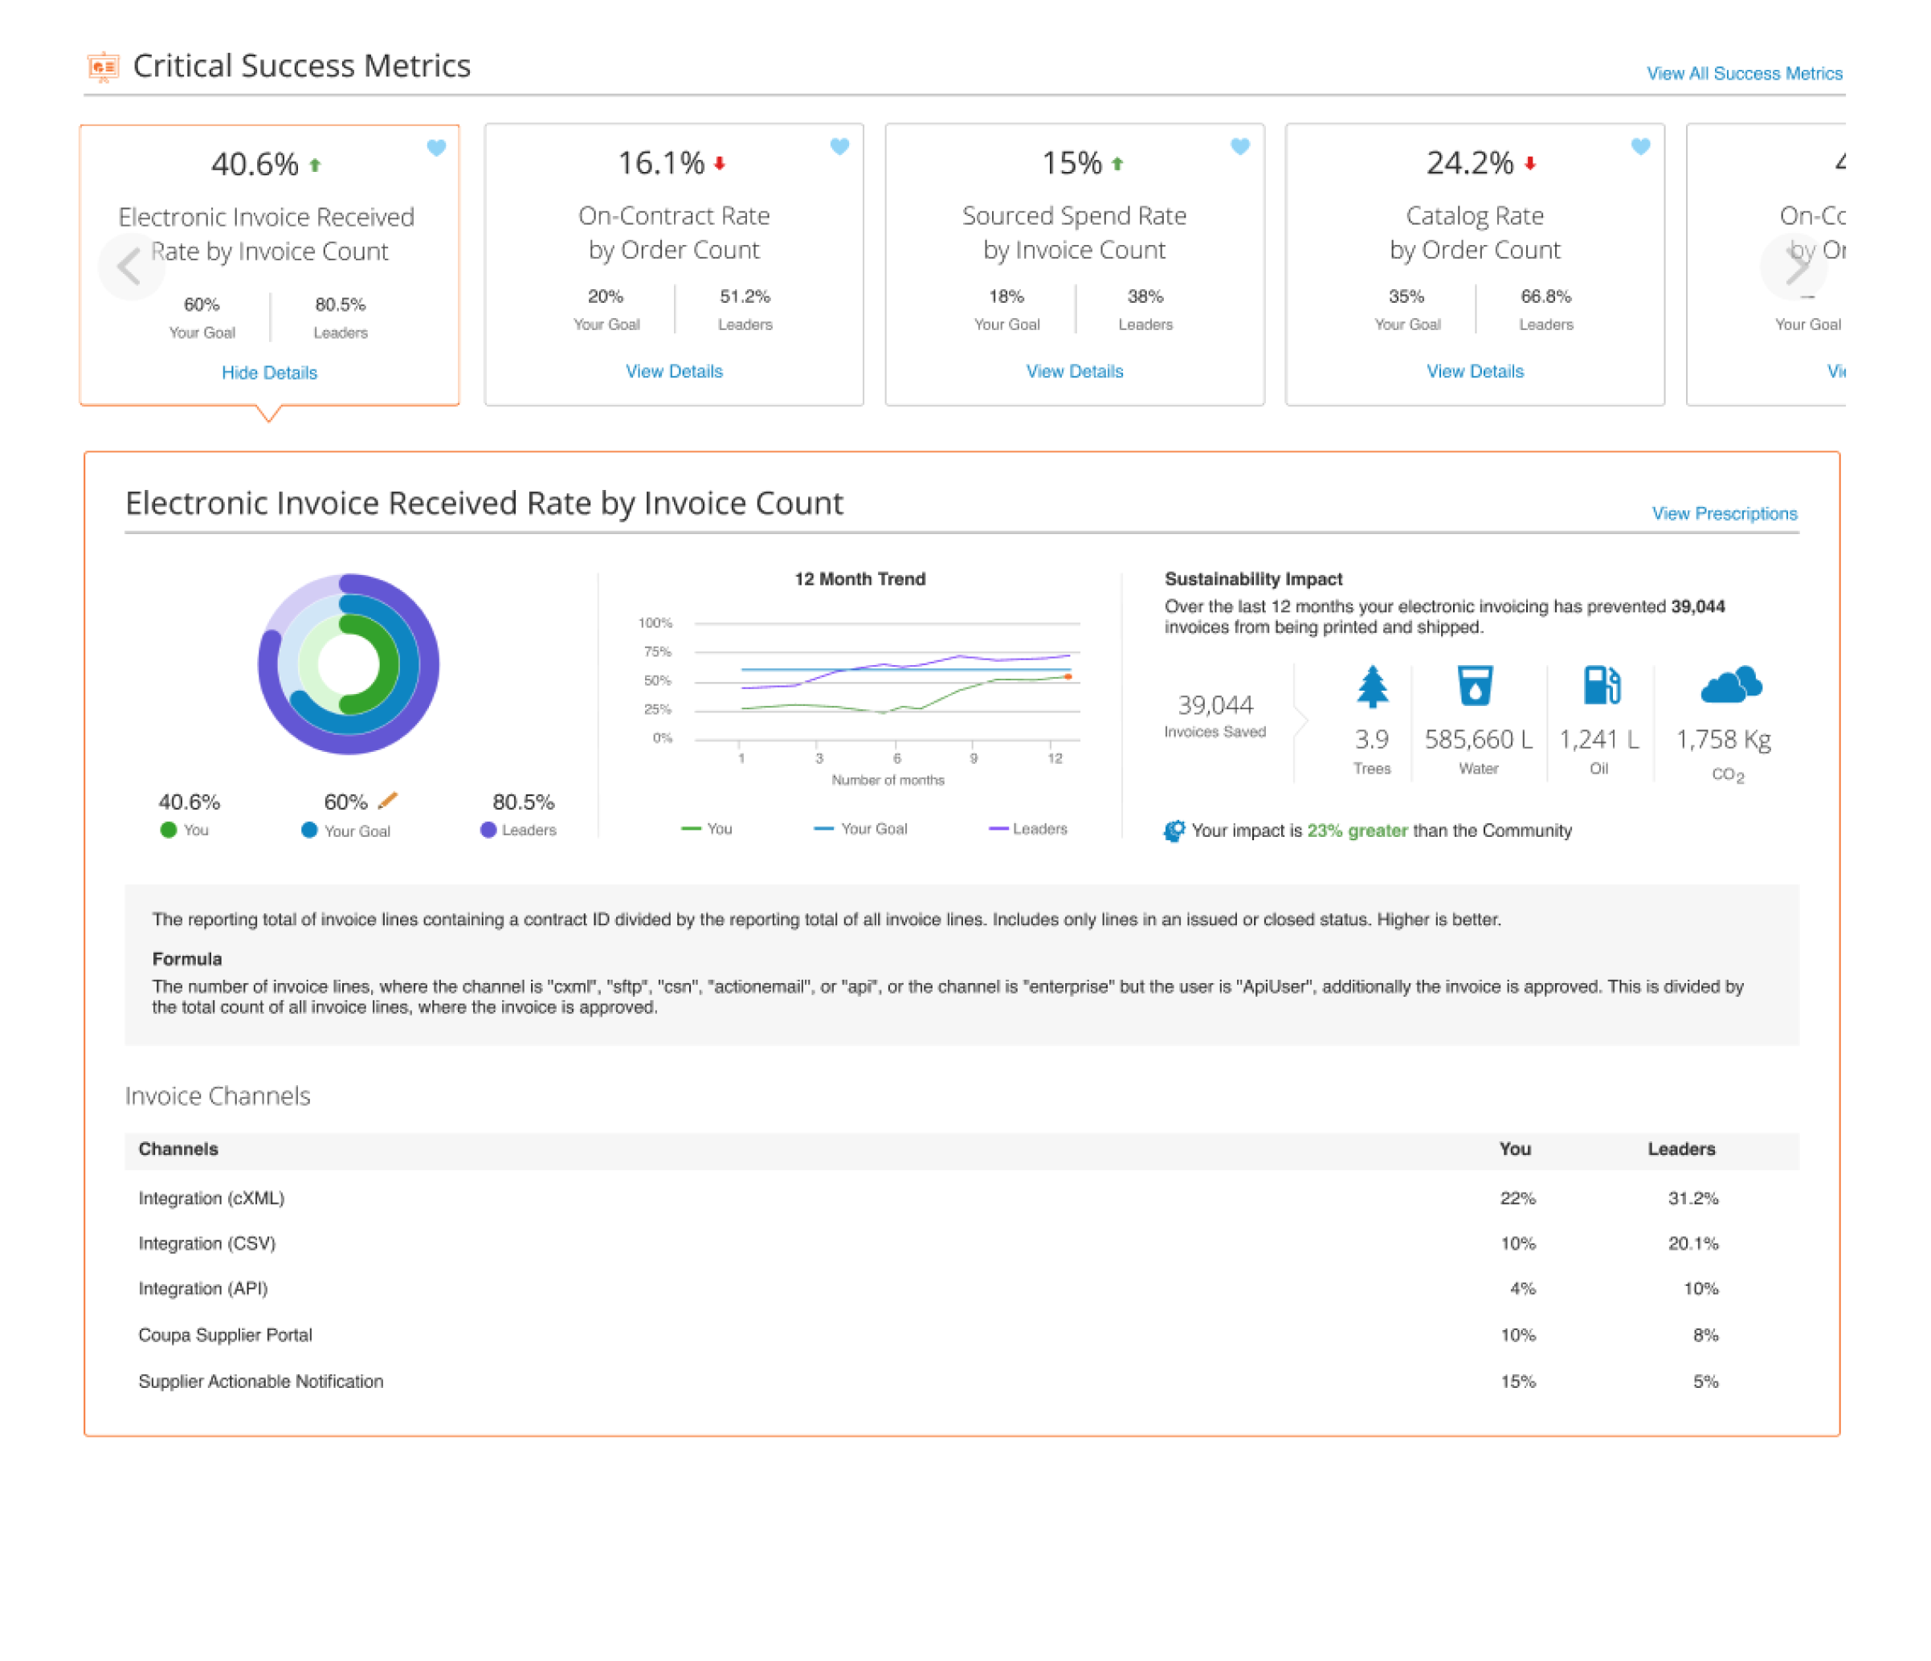Open View All Success Metrics link
The width and height of the screenshot is (1931, 1661).
tap(1744, 74)
